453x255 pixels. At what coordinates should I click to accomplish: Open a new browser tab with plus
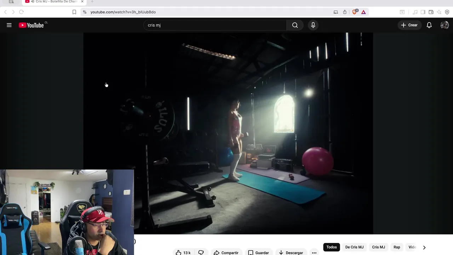[92, 2]
